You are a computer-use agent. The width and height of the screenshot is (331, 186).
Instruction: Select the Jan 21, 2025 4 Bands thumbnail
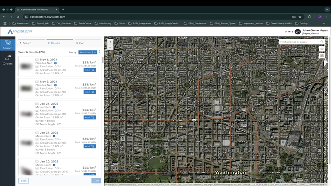[x=26, y=114]
